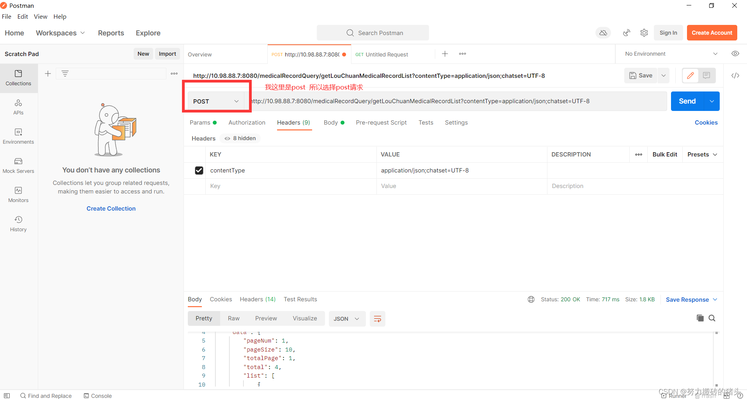Open the code snippet panel icon
Viewport: 747px width, 399px height.
[735, 76]
